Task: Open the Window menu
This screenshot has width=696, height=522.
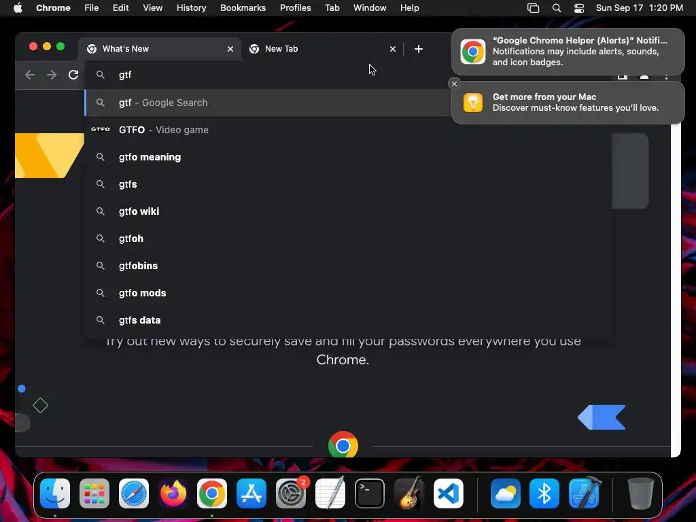Action: pyautogui.click(x=370, y=8)
